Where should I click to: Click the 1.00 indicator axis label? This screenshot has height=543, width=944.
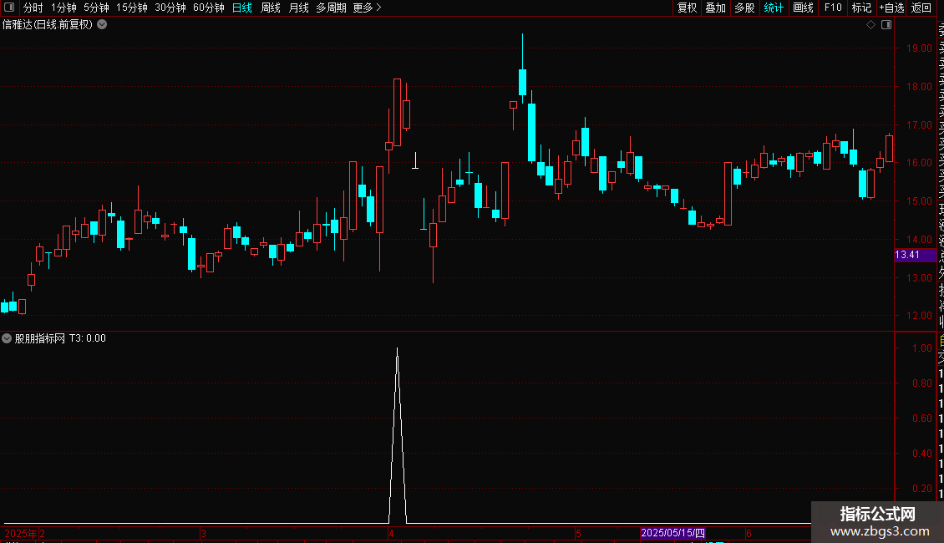click(922, 348)
